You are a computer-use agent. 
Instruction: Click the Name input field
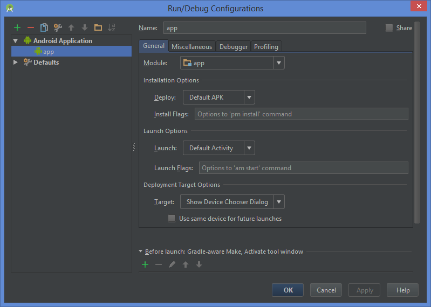point(265,27)
